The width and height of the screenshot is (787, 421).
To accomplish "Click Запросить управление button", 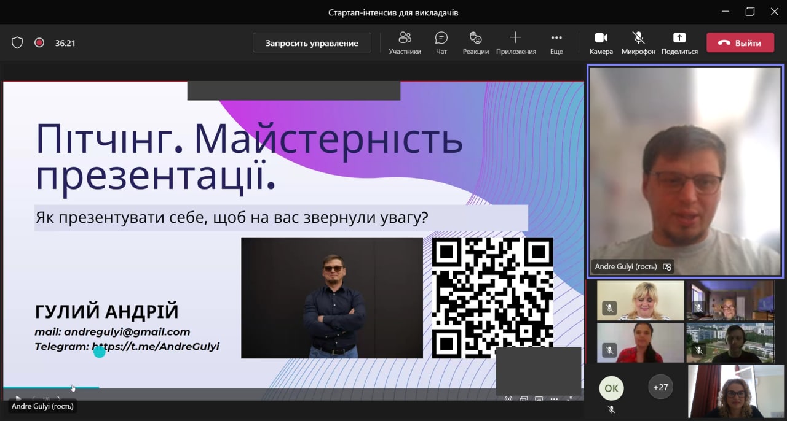I will point(312,42).
